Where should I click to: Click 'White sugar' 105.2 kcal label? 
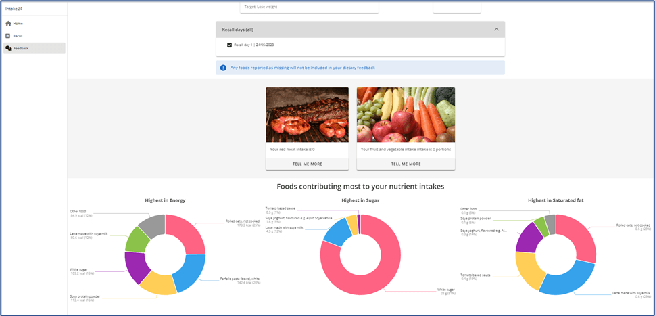(82, 271)
